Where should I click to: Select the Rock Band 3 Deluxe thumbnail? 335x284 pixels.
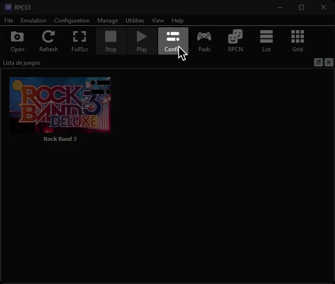coord(60,105)
